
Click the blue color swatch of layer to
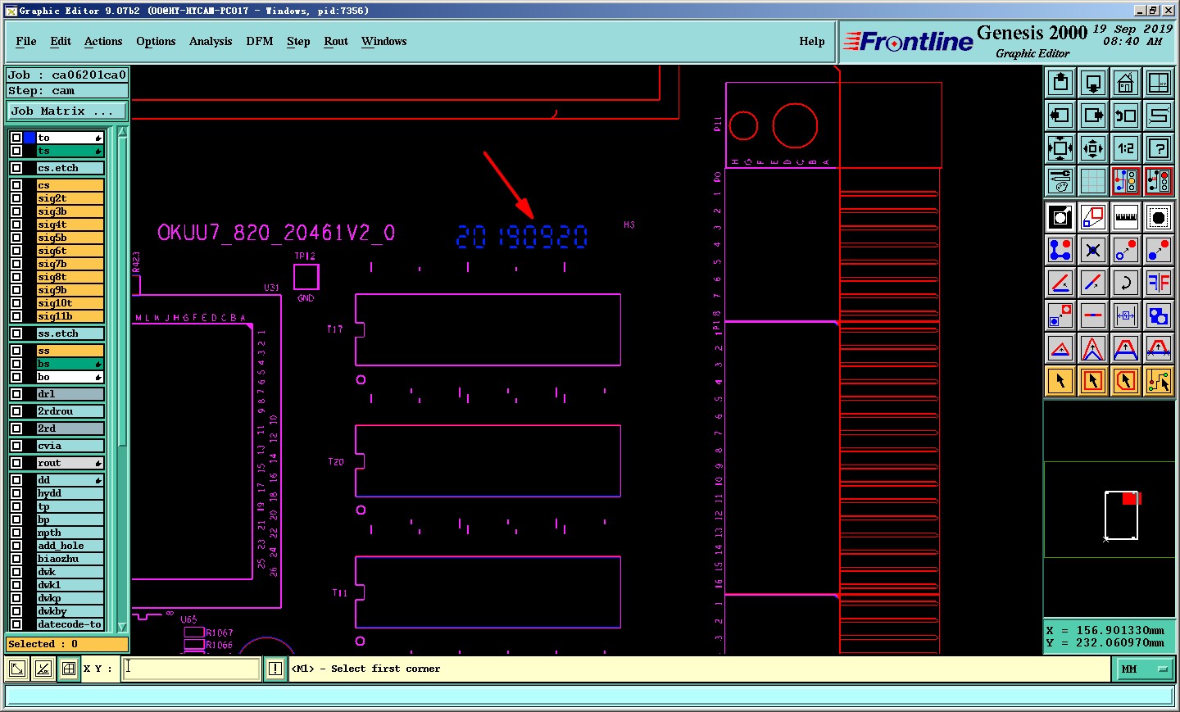[x=29, y=138]
